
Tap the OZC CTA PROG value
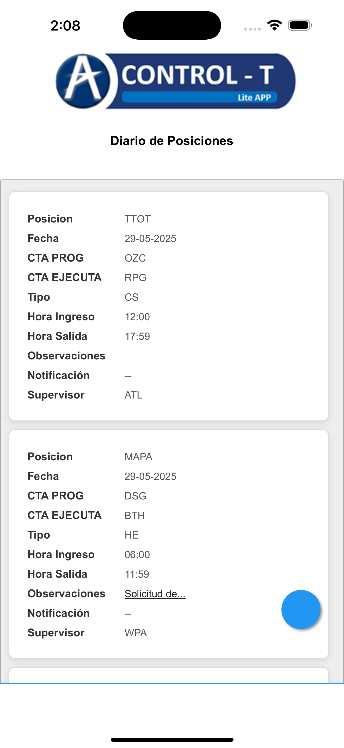point(135,258)
